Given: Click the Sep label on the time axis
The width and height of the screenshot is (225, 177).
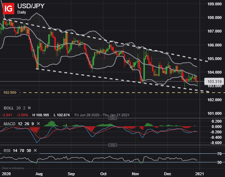Looking at the screenshot, I should [71, 174].
